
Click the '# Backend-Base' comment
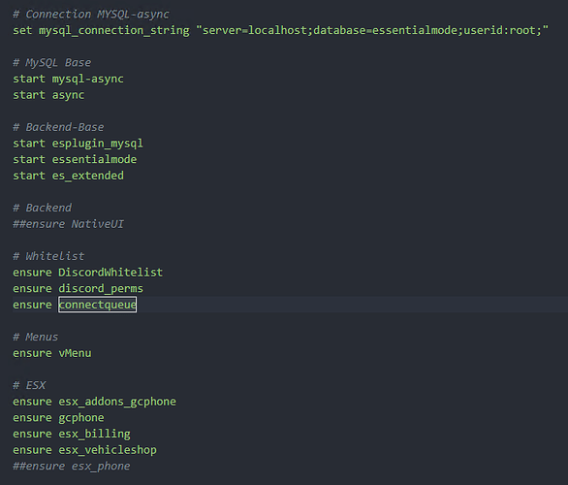[x=58, y=127]
